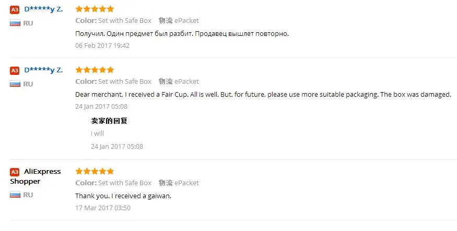Click the 17 Mar 2017 03:50 timestamp
This screenshot has width=457, height=231.
click(103, 208)
